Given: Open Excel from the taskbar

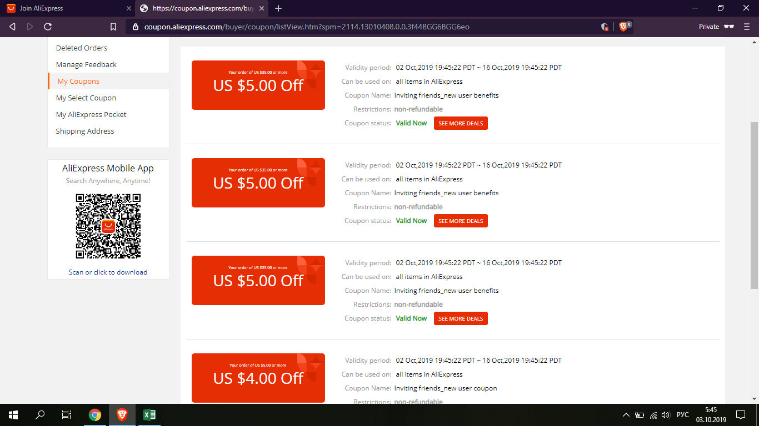Looking at the screenshot, I should pyautogui.click(x=149, y=415).
